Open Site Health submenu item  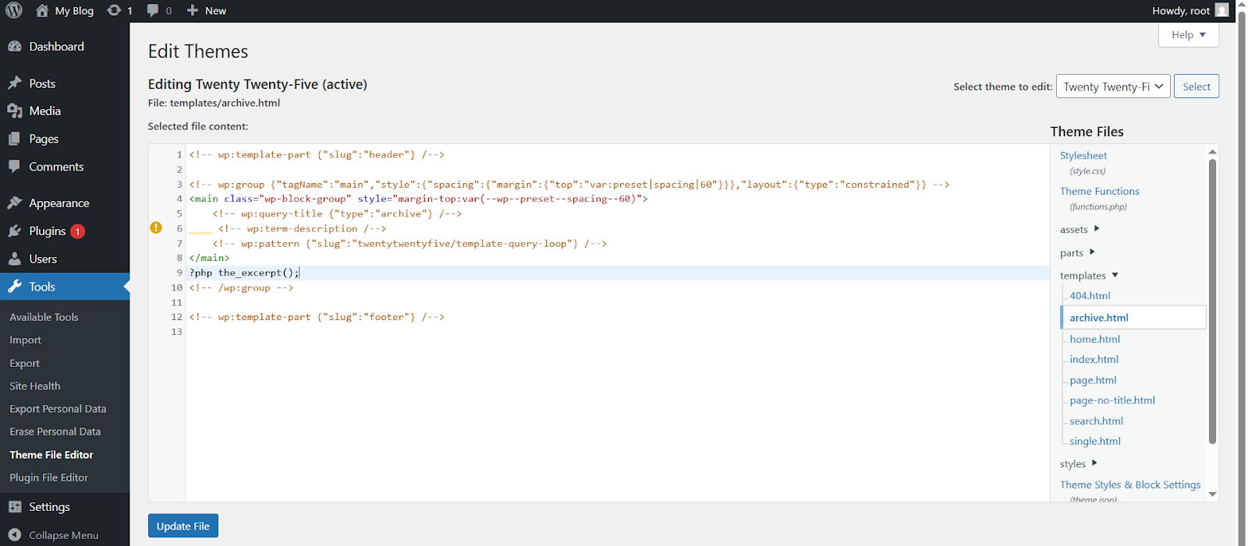[x=35, y=386]
